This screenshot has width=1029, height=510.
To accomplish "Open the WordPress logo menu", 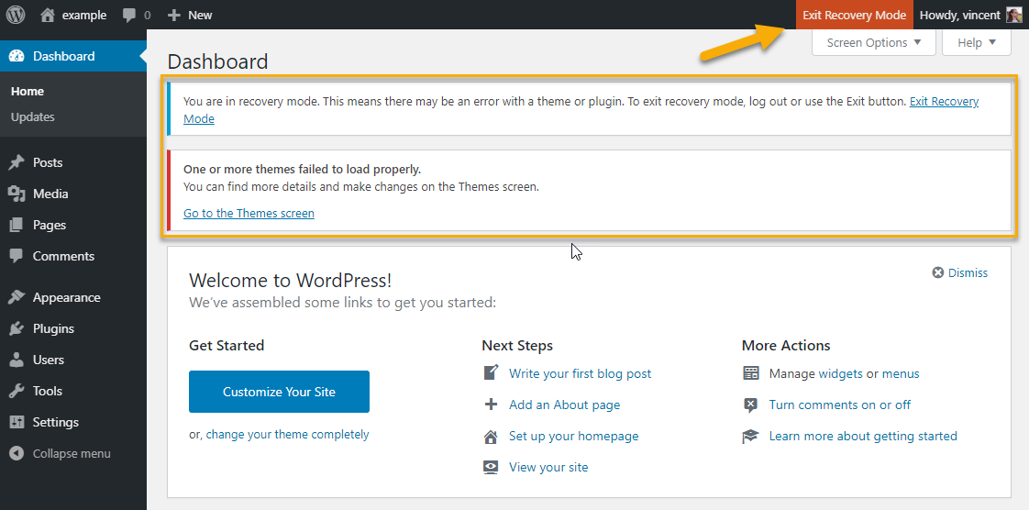I will [15, 15].
